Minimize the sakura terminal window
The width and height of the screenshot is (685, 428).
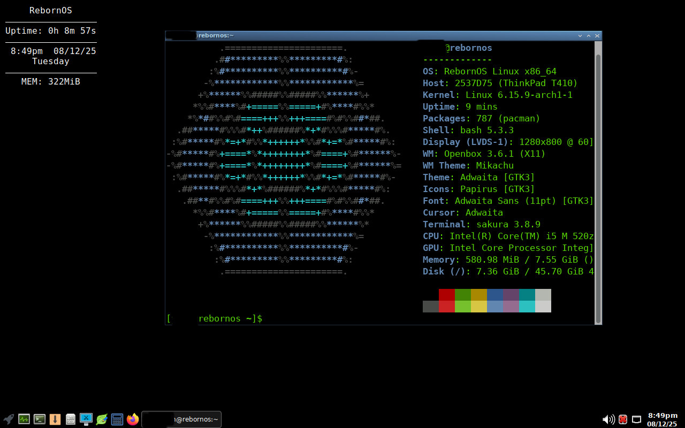580,36
